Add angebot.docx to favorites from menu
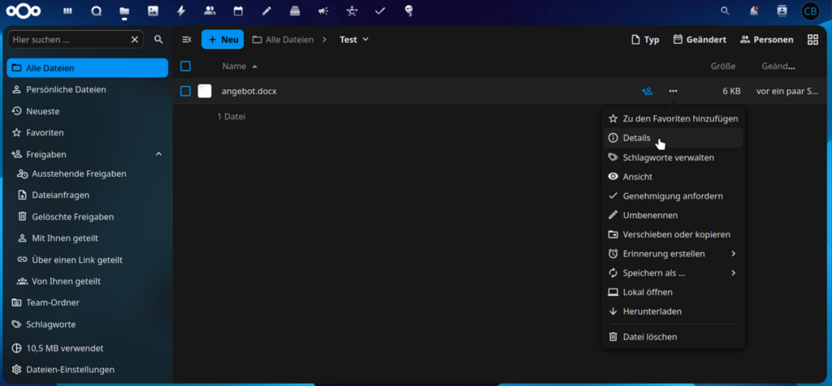 pyautogui.click(x=673, y=118)
